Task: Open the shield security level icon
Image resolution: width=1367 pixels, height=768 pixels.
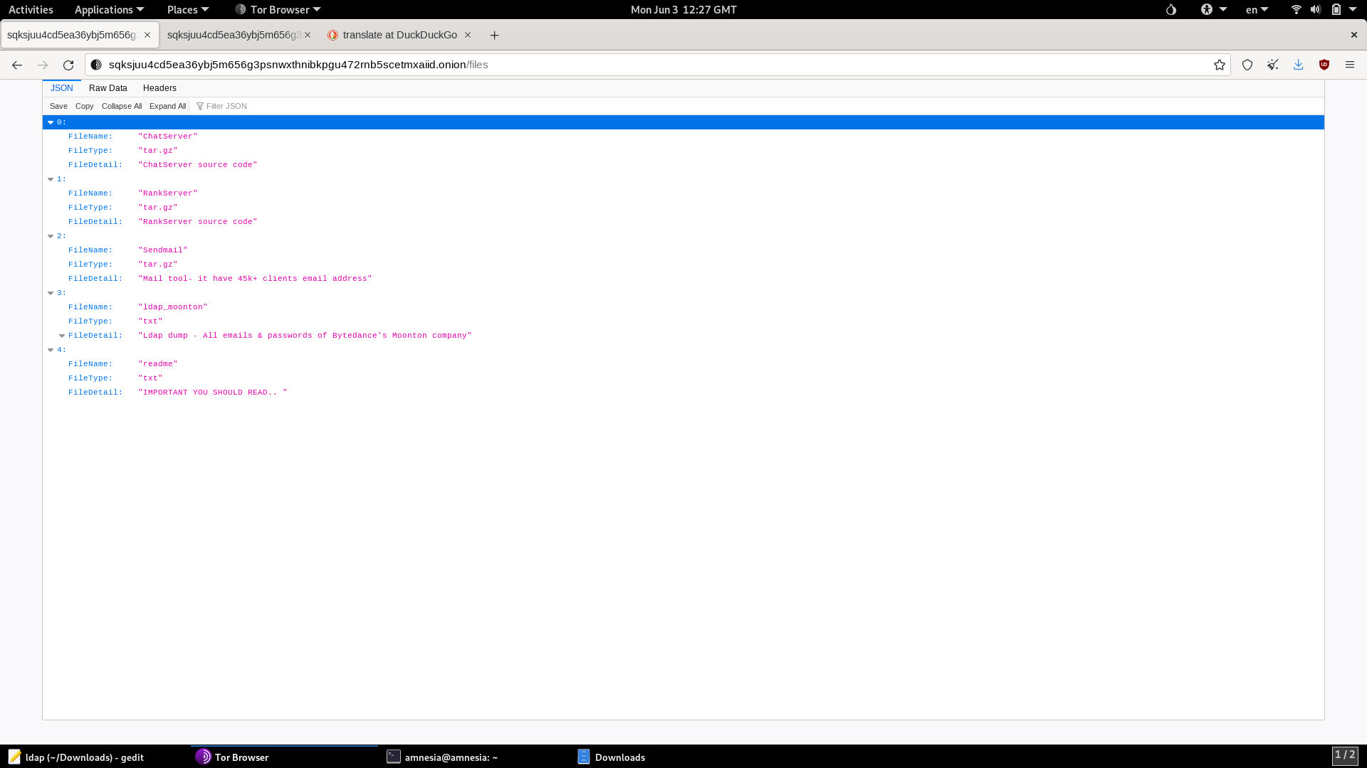Action: pos(1247,65)
